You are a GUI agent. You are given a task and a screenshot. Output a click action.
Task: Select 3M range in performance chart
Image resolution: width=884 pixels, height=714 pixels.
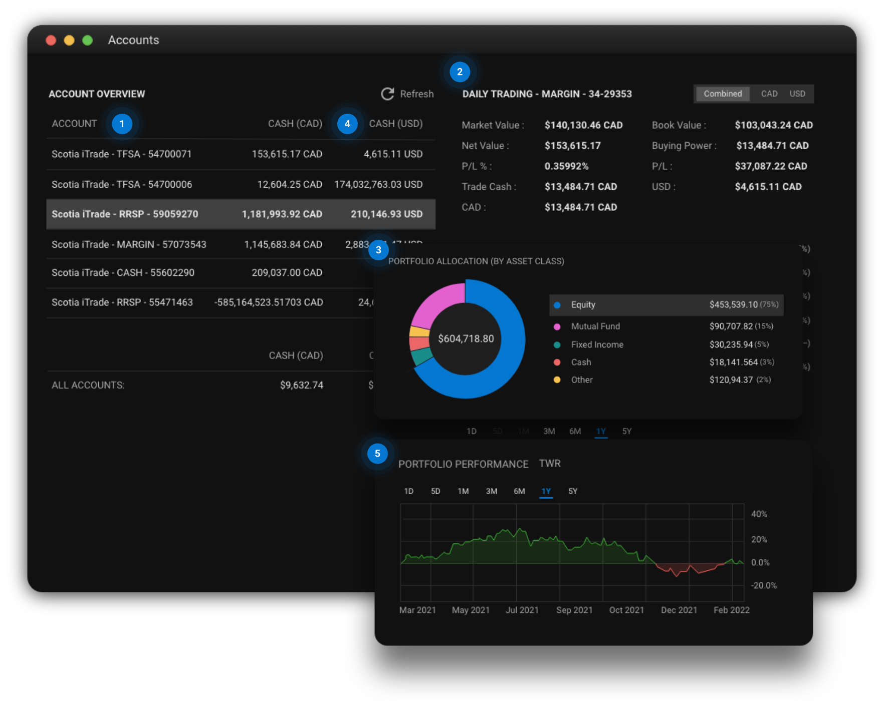click(x=491, y=491)
